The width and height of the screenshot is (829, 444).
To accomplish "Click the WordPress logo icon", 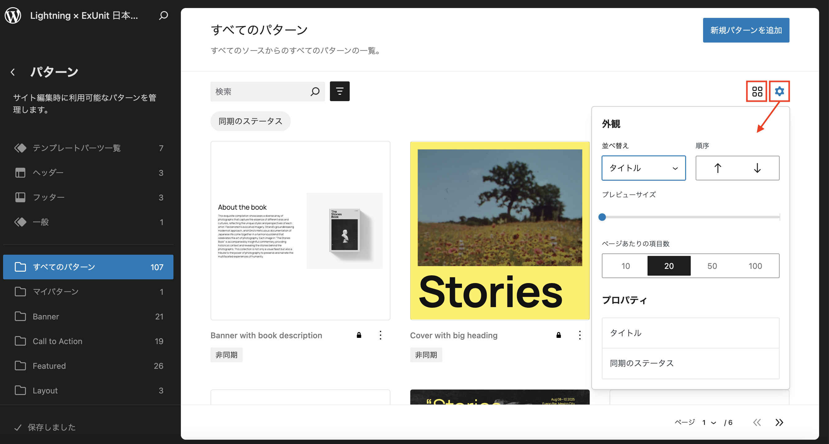I will [x=13, y=15].
